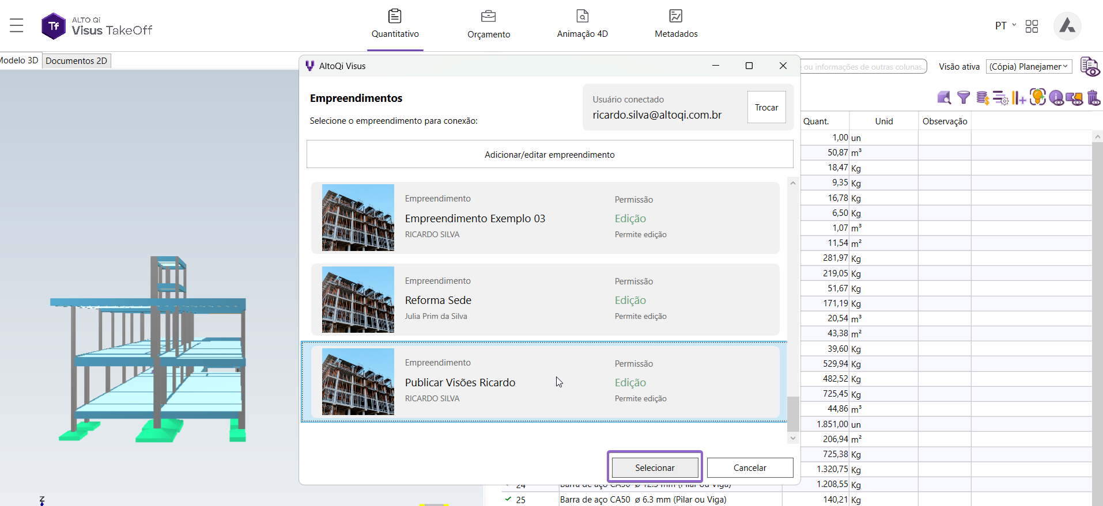Switch to the Documentos 2D tab
1103x506 pixels.
pos(77,61)
